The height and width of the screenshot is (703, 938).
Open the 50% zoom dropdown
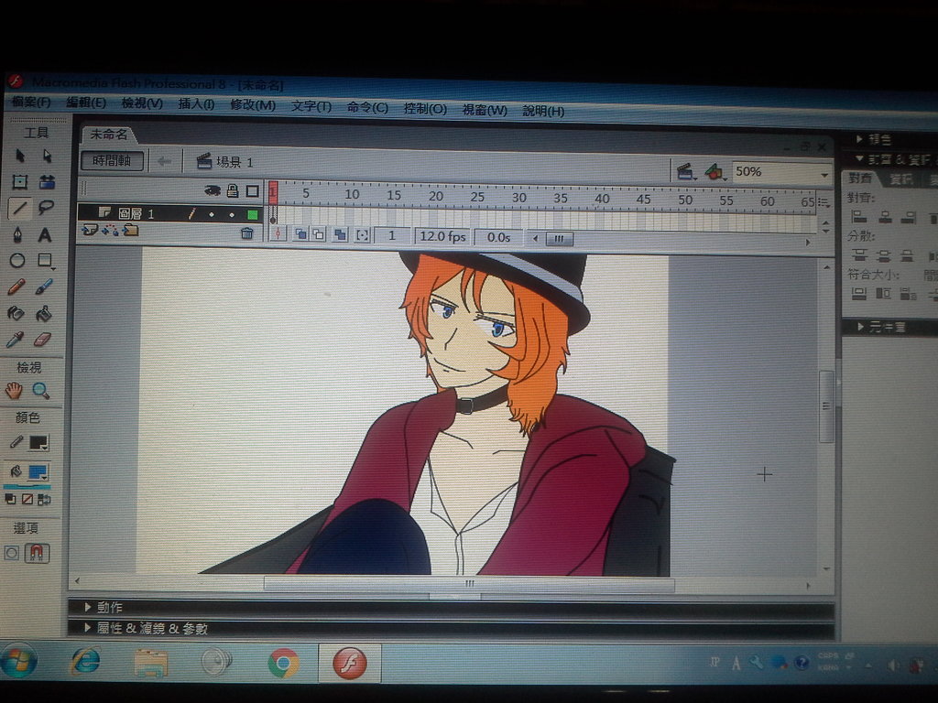pos(824,175)
